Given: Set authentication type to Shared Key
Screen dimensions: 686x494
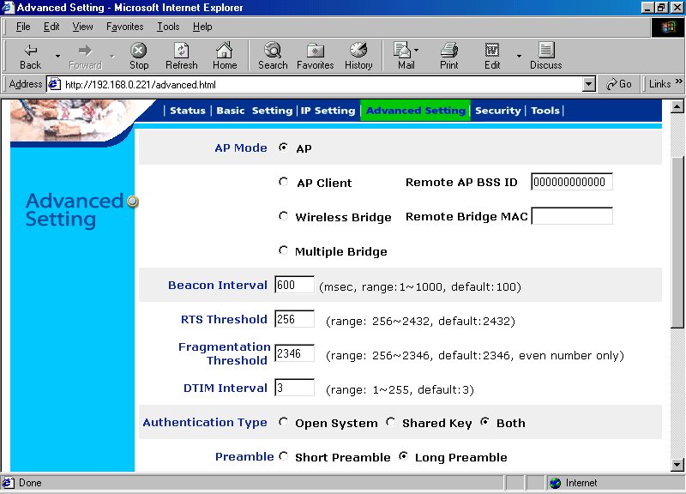Looking at the screenshot, I should click(x=391, y=422).
